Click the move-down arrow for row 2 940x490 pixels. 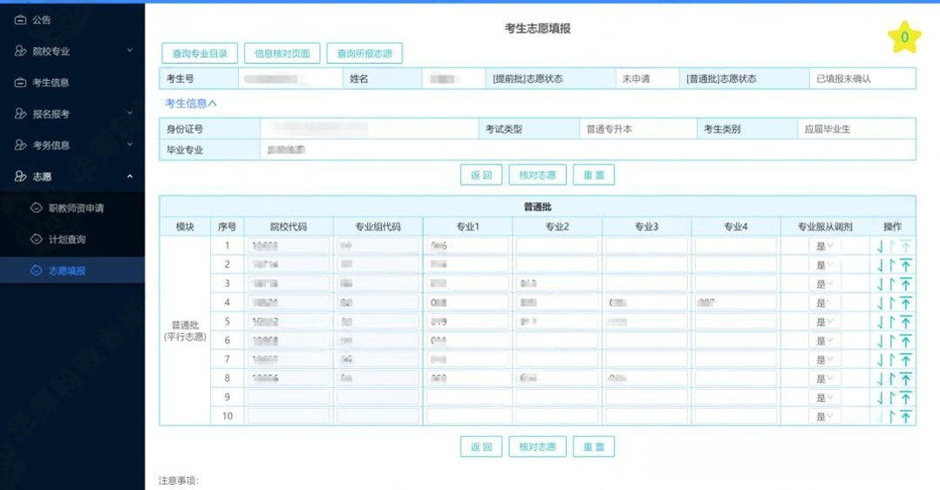(x=880, y=265)
